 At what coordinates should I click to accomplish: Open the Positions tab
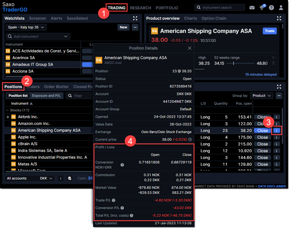13,87
